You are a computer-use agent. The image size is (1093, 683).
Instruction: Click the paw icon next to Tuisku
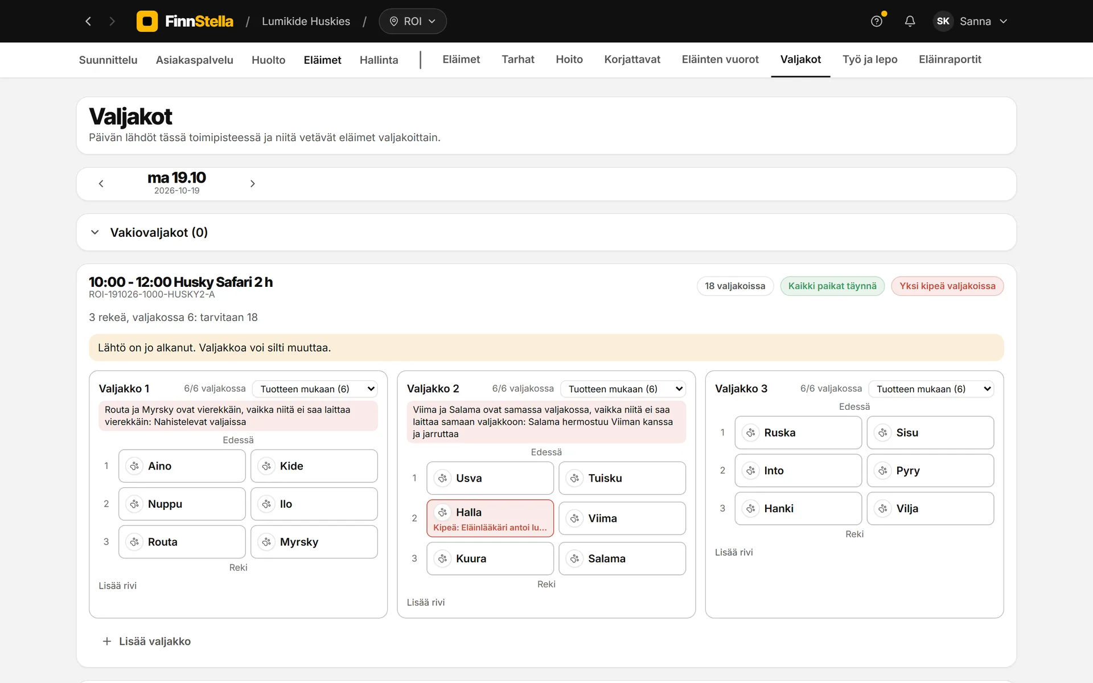pyautogui.click(x=574, y=478)
